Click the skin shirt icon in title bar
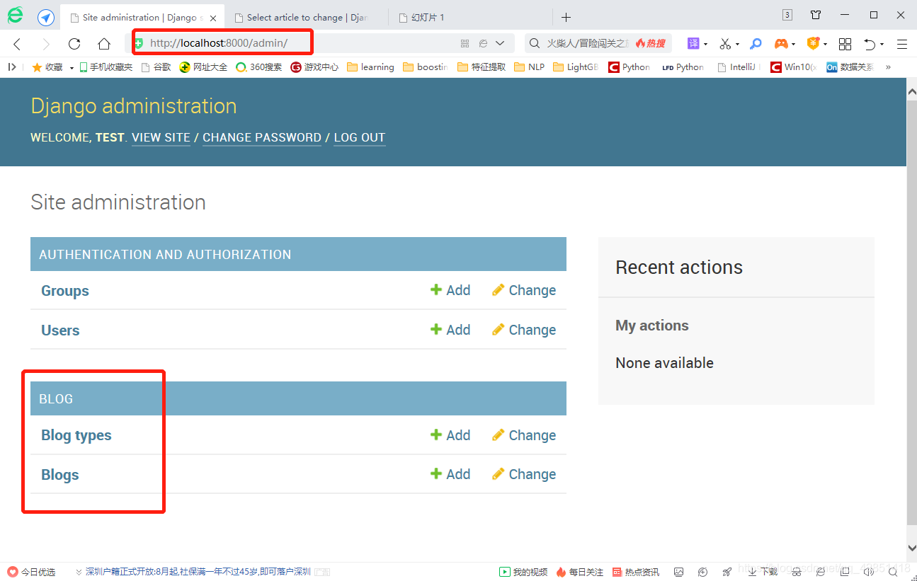The image size is (917, 581). [816, 15]
